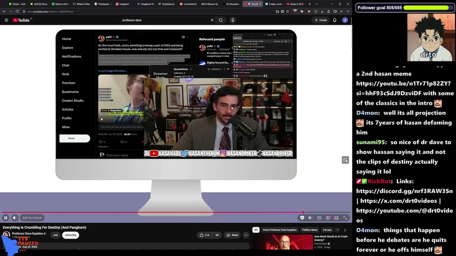Open YouTube notifications bell
Image resolution: width=456 pixels, height=256 pixels.
[335, 20]
